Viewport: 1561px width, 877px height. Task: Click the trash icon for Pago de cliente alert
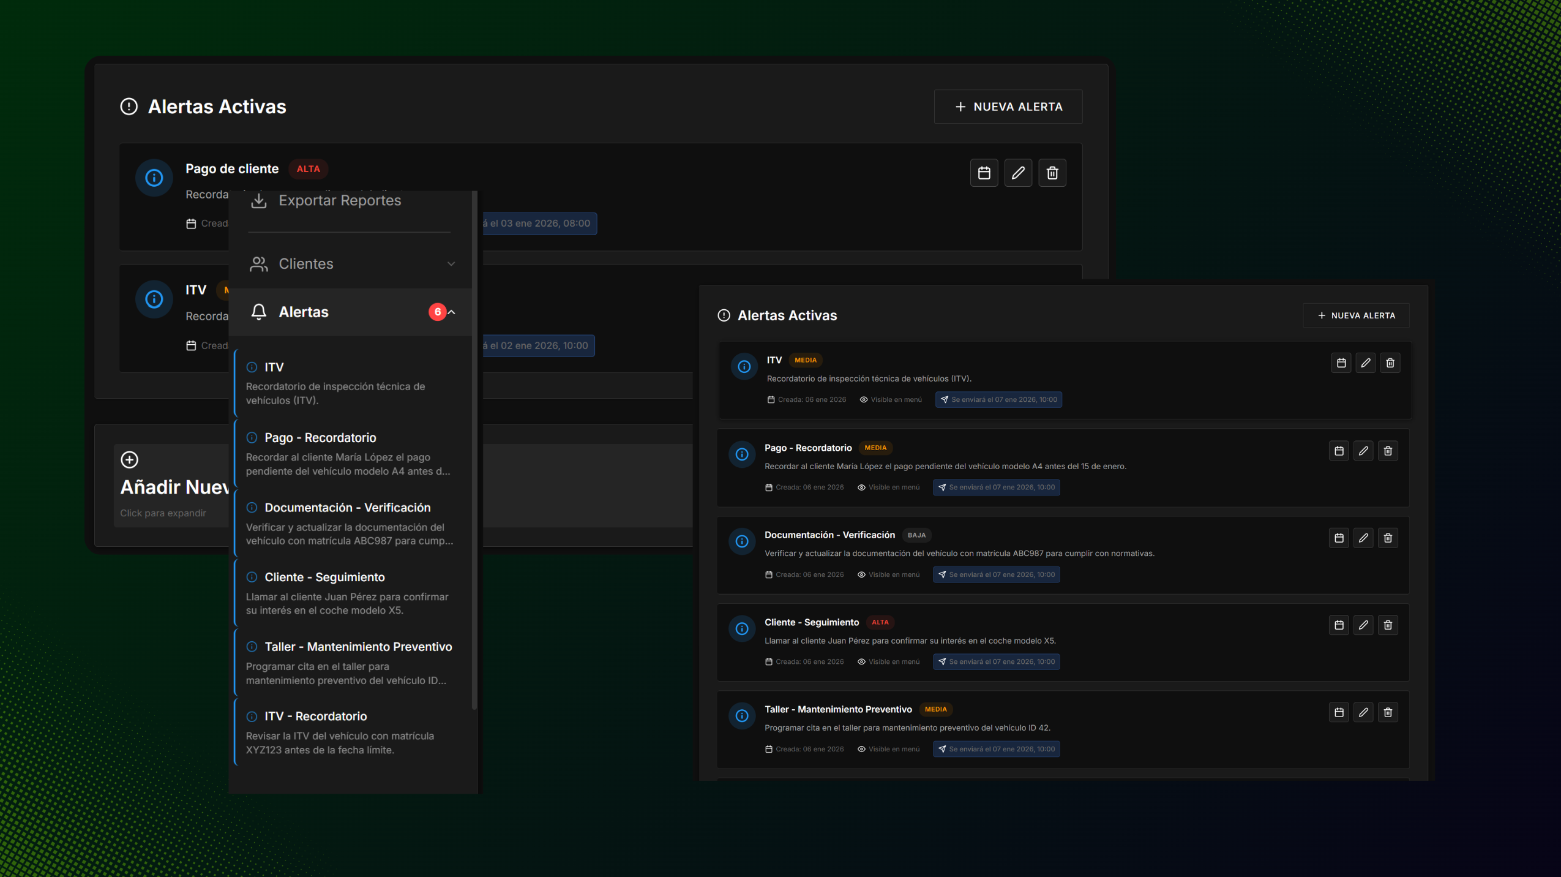point(1052,173)
